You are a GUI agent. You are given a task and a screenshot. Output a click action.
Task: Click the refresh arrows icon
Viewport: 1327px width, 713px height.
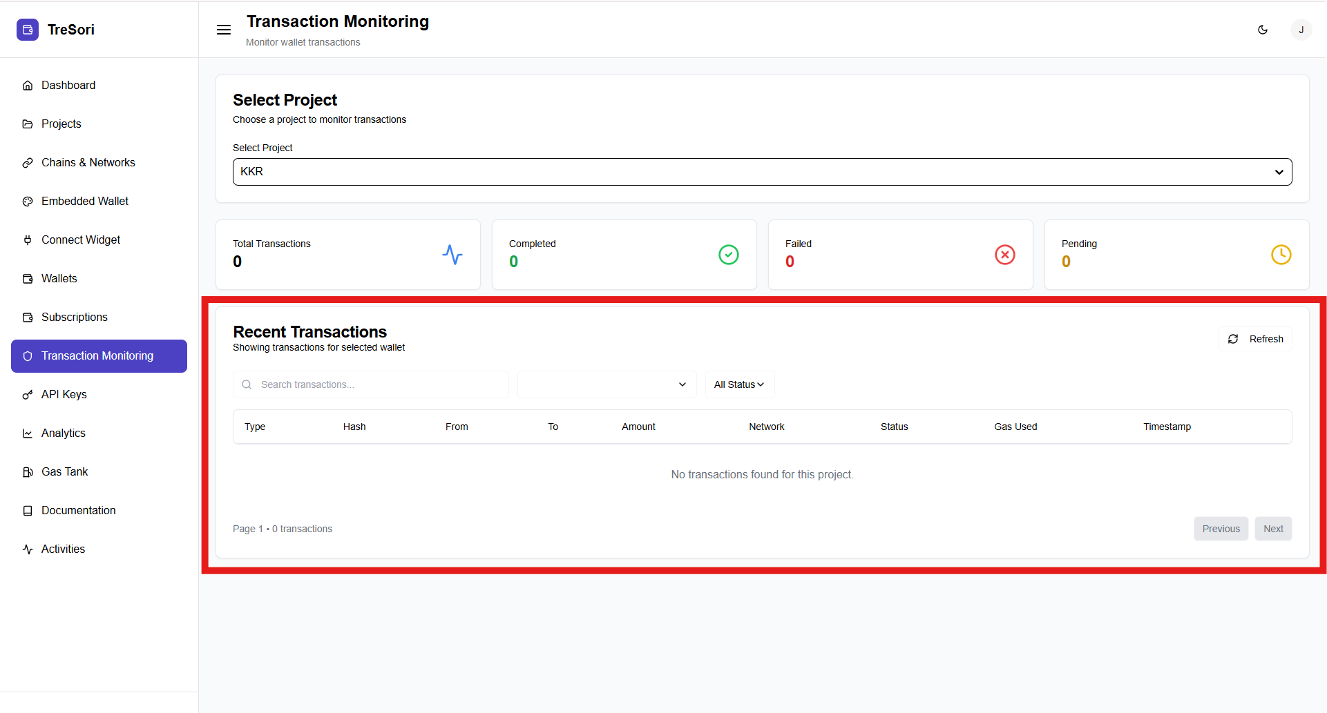click(1233, 339)
